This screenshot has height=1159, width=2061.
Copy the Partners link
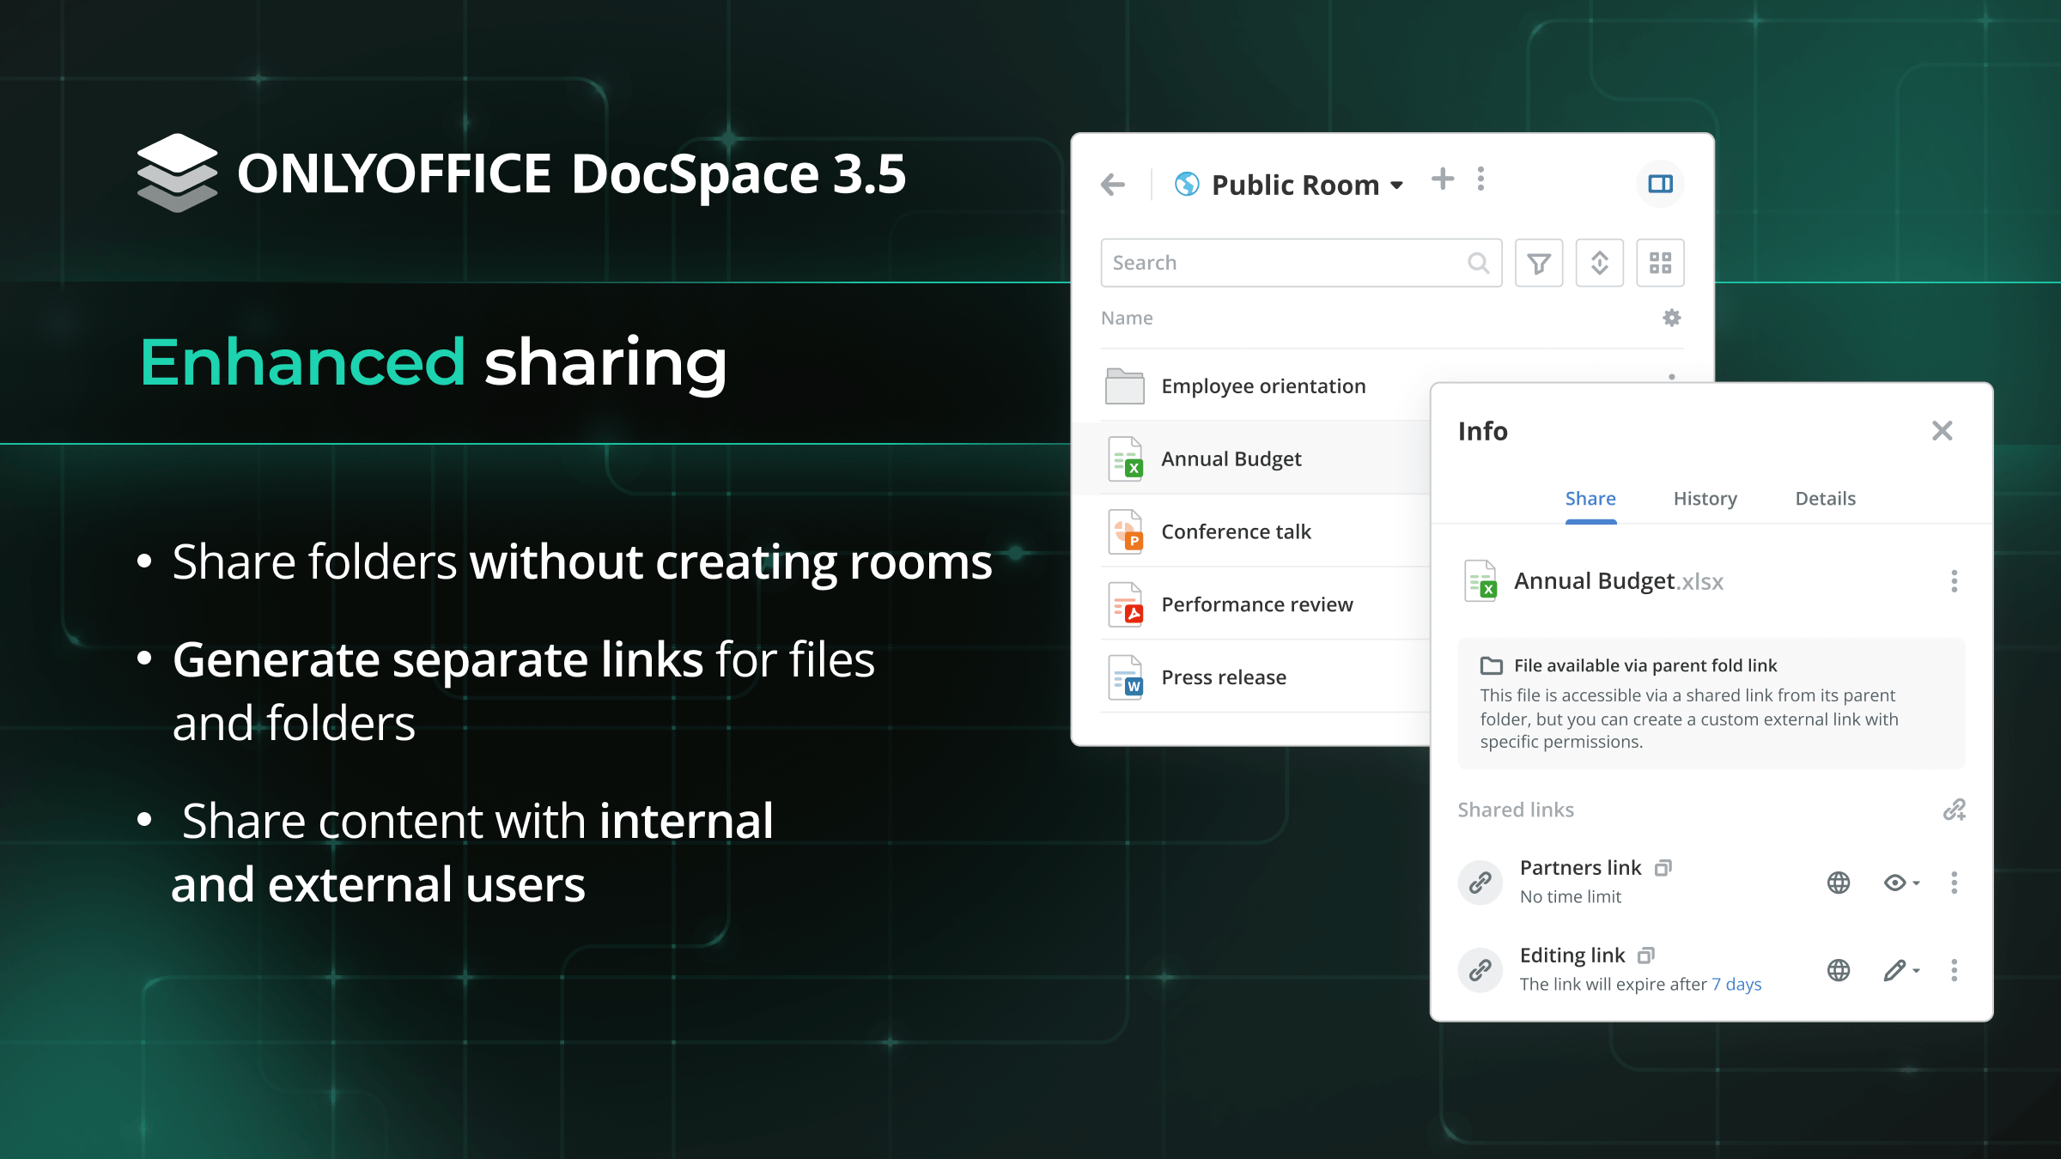tap(1663, 868)
